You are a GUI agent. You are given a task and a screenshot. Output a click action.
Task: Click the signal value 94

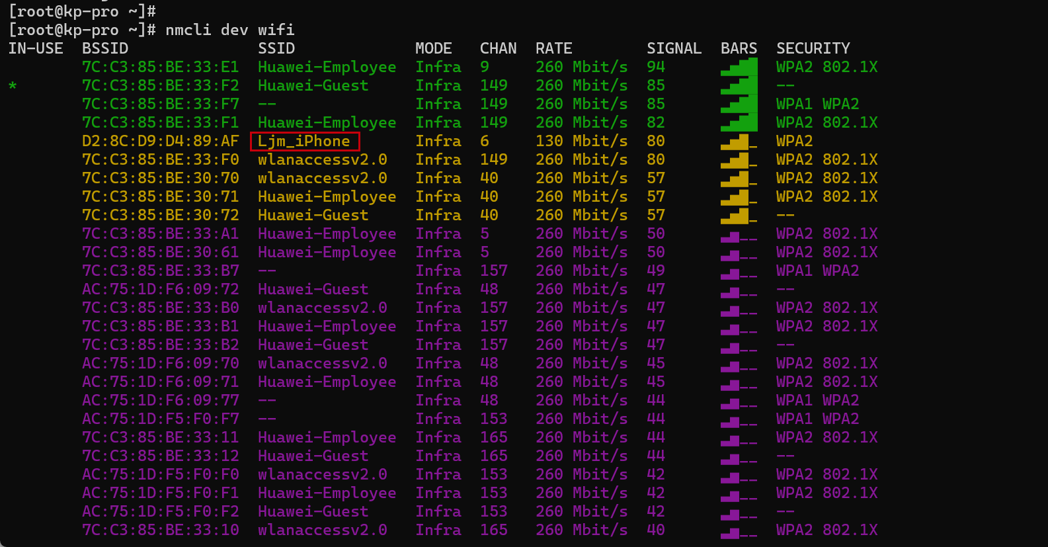pyautogui.click(x=656, y=67)
